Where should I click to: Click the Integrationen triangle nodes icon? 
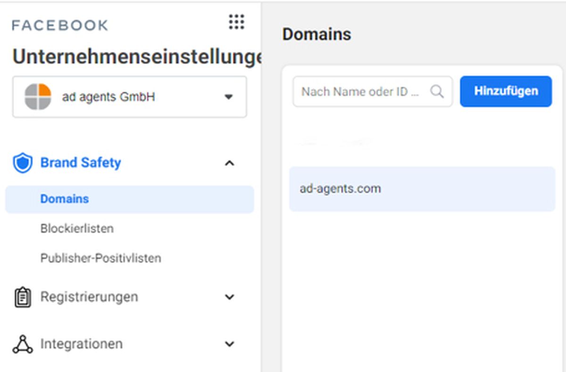tap(23, 344)
